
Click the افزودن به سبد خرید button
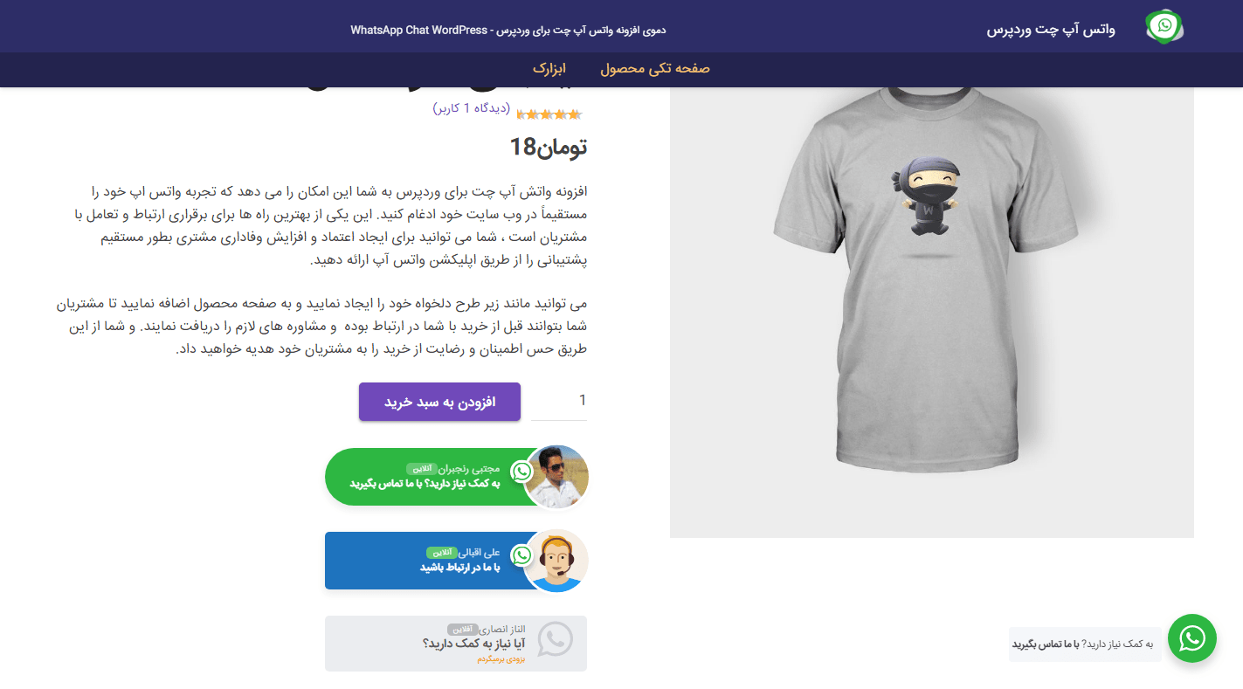click(439, 402)
